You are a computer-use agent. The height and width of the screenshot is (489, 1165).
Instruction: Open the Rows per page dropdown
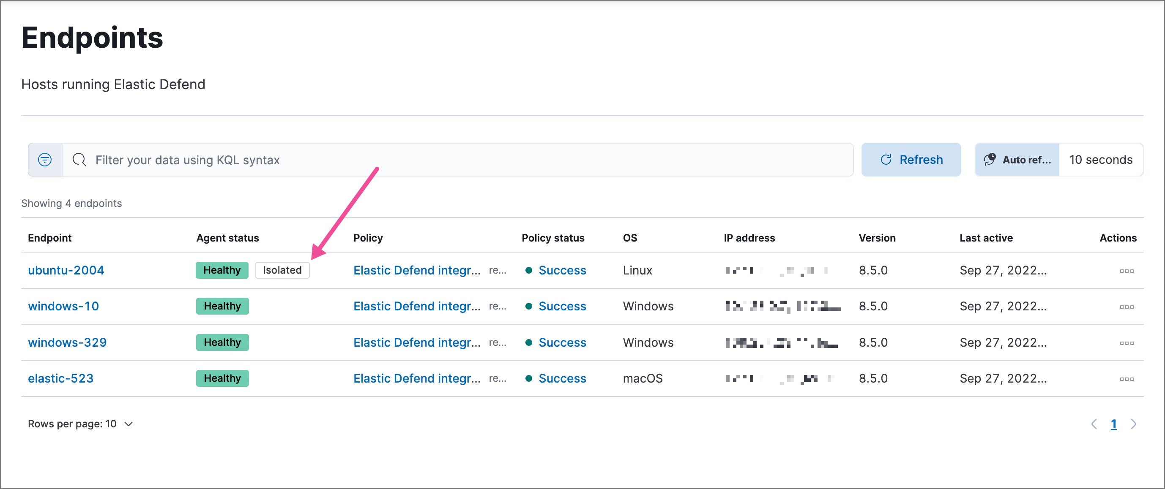pos(80,424)
